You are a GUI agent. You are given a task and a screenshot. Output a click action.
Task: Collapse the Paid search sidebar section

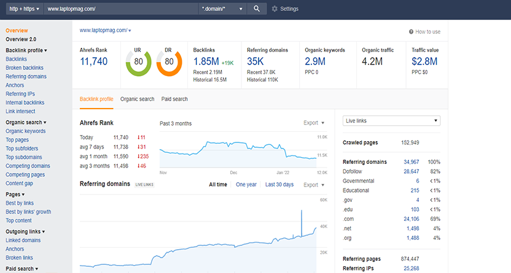(22, 269)
